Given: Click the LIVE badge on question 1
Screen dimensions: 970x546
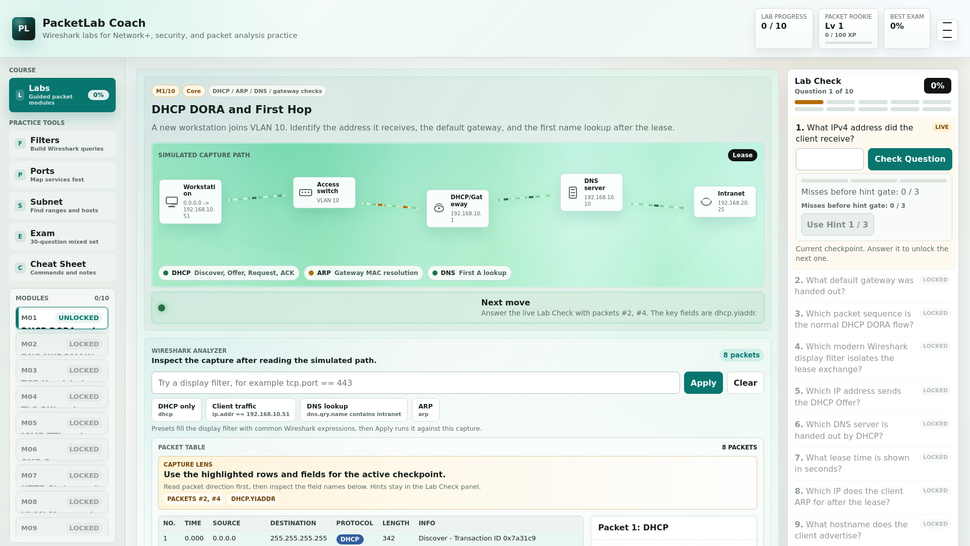Looking at the screenshot, I should coord(942,127).
